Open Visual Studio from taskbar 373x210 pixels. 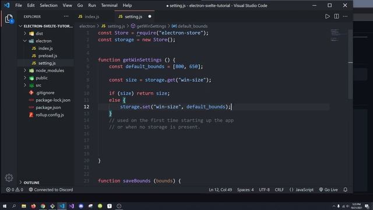coord(71,206)
